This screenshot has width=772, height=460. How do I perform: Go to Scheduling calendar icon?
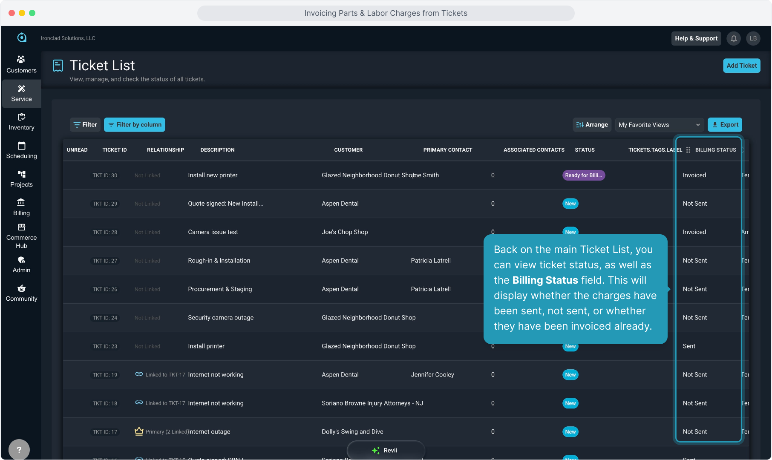point(21,146)
